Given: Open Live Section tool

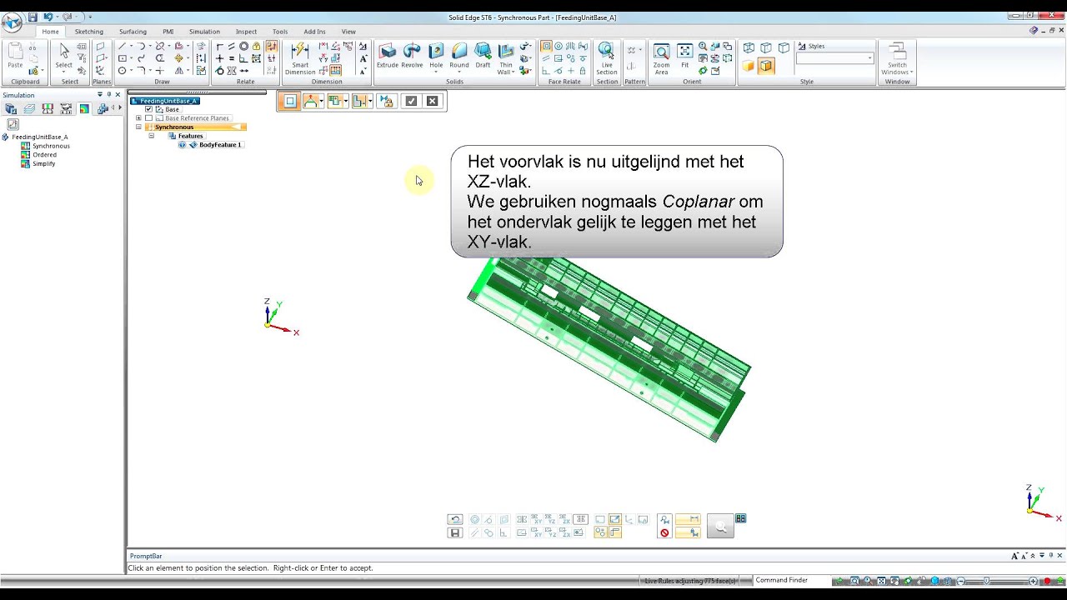Looking at the screenshot, I should click(607, 59).
